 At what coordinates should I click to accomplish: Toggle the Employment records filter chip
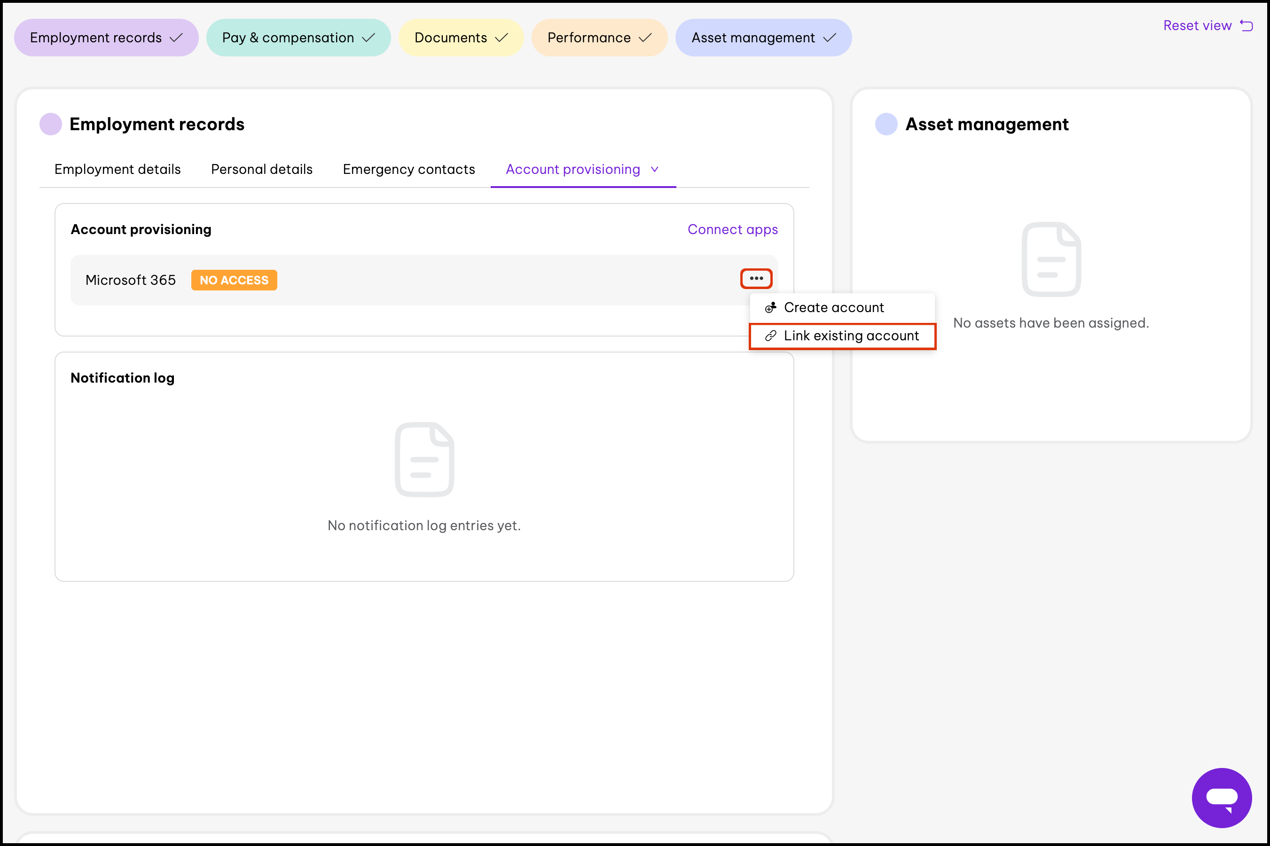(106, 38)
